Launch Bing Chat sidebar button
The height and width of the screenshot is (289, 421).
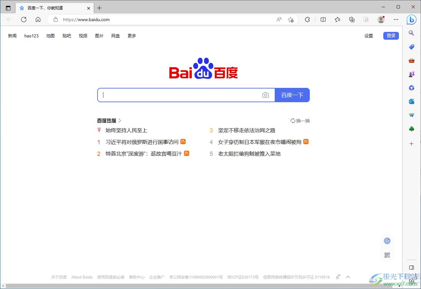(411, 20)
